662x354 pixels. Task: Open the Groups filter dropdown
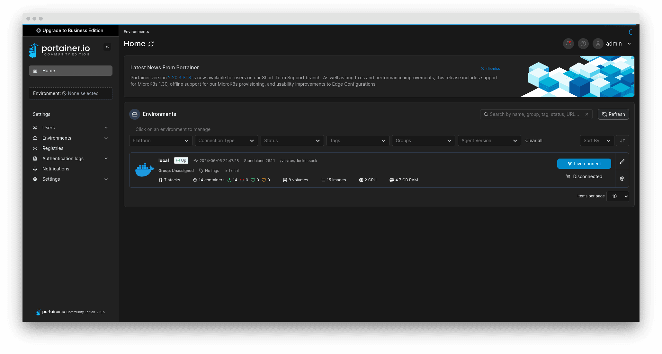click(424, 141)
